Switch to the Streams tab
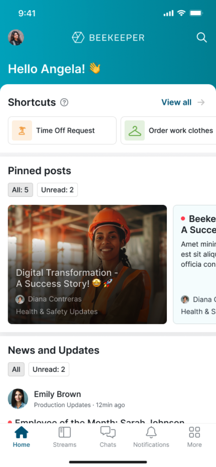The height and width of the screenshot is (467, 216). coord(64,437)
